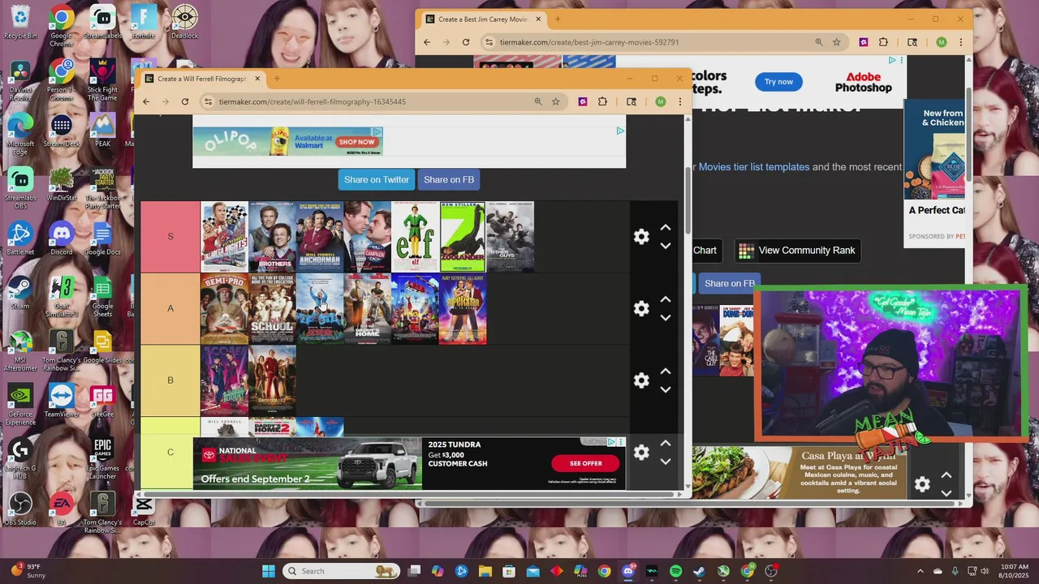Open Movies tier list templates link
This screenshot has height=584, width=1039.
pyautogui.click(x=754, y=167)
